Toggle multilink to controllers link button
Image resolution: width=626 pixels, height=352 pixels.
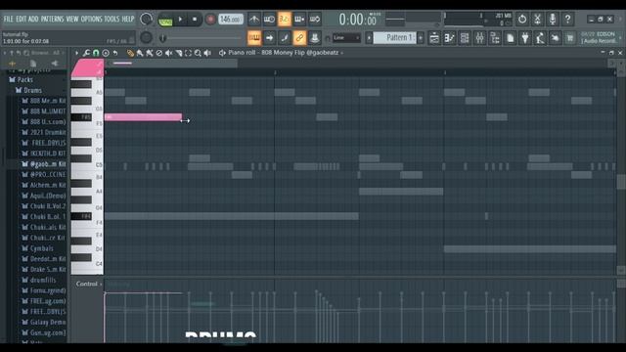(299, 38)
